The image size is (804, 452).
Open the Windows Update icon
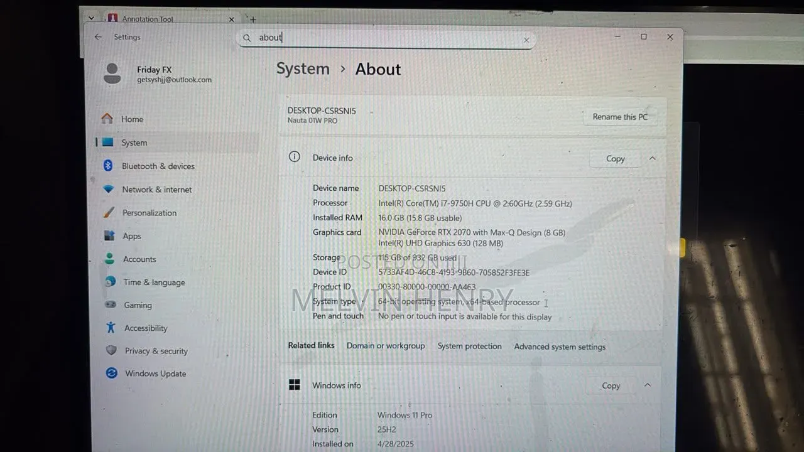112,373
